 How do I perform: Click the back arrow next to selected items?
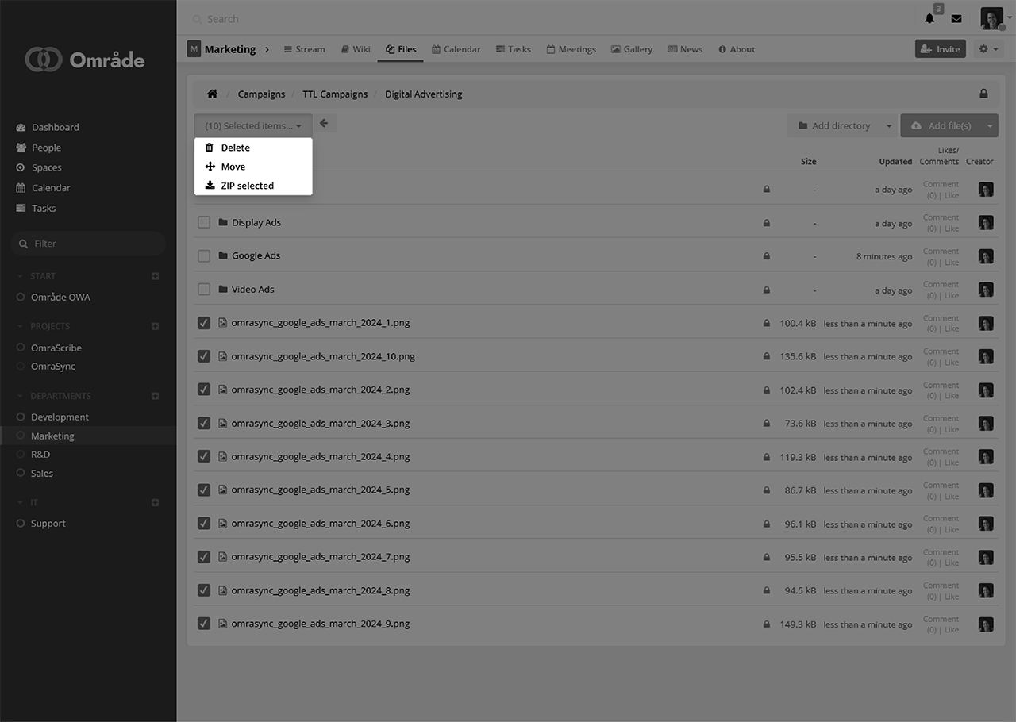pos(324,124)
